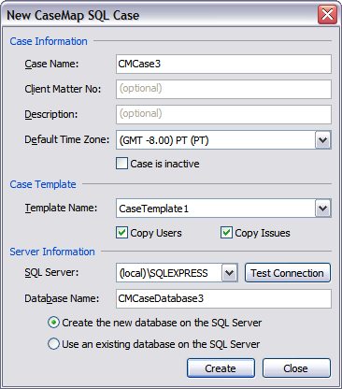Edit the Case Name field
This screenshot has width=342, height=389.
(223, 65)
